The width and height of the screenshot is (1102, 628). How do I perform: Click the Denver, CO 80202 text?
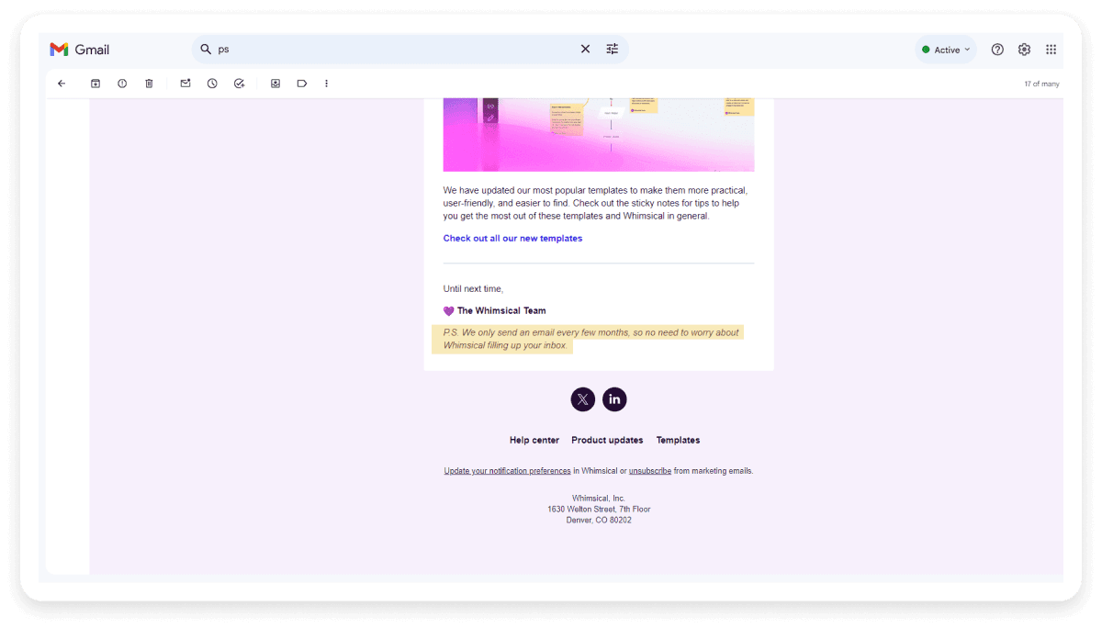[x=599, y=521]
